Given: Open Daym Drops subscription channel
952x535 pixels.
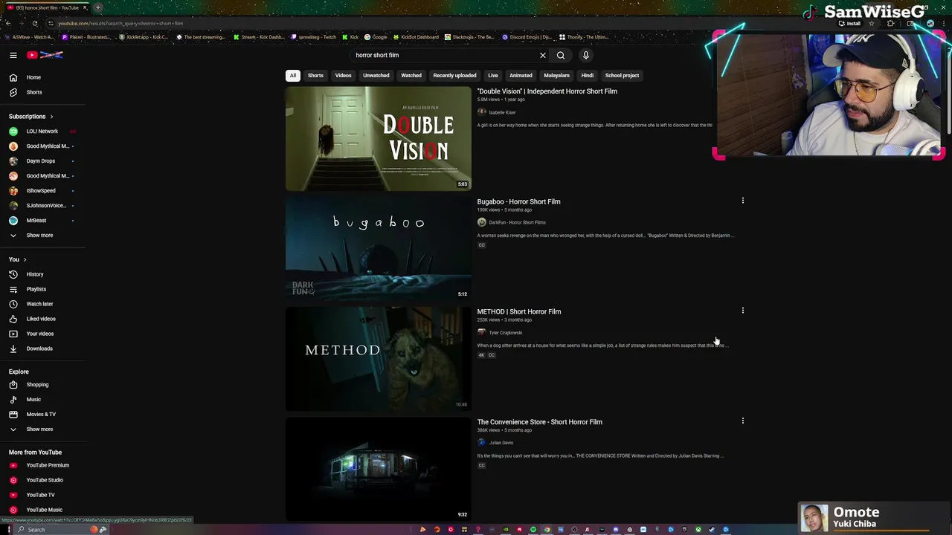Looking at the screenshot, I should click(42, 161).
